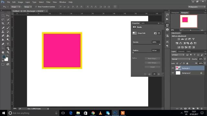Screen dimensions: 207x116
Task: Add a Vibrance adjustment
Action: pyautogui.click(x=193, y=39)
